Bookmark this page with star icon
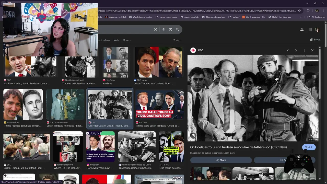Image resolution: width=327 pixels, height=184 pixels. click(x=299, y=11)
